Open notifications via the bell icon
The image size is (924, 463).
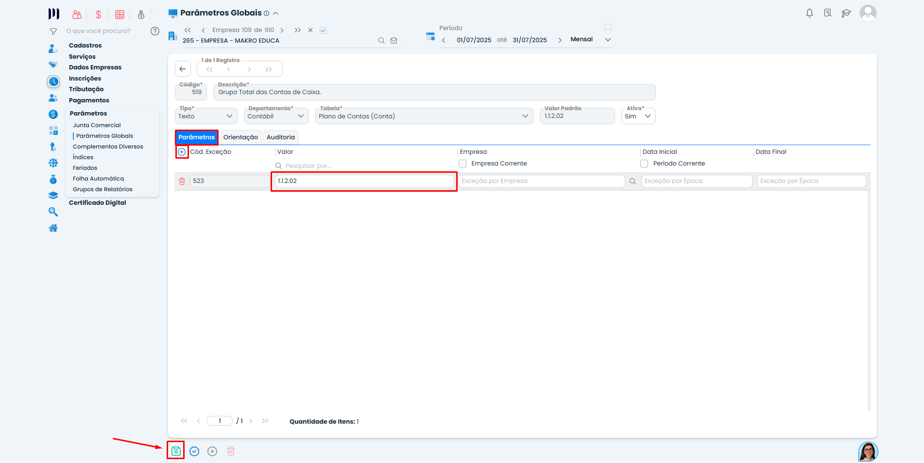coord(809,13)
